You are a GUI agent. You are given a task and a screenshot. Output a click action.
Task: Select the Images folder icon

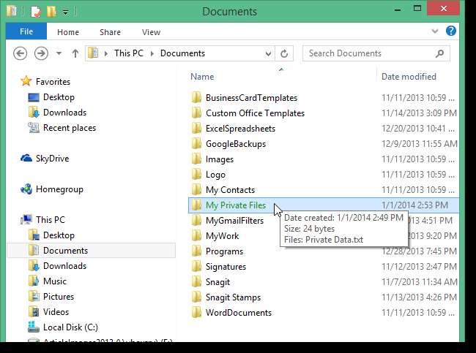point(196,159)
